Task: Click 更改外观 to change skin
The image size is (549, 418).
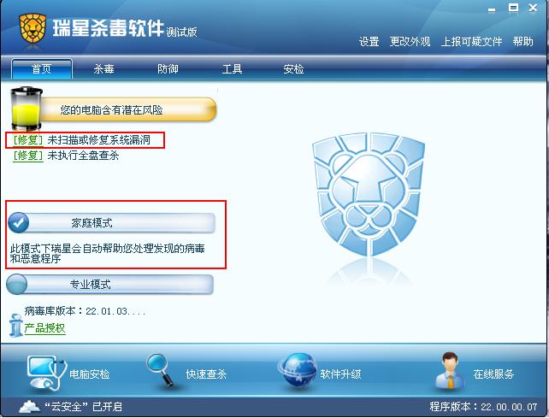Action: tap(410, 42)
